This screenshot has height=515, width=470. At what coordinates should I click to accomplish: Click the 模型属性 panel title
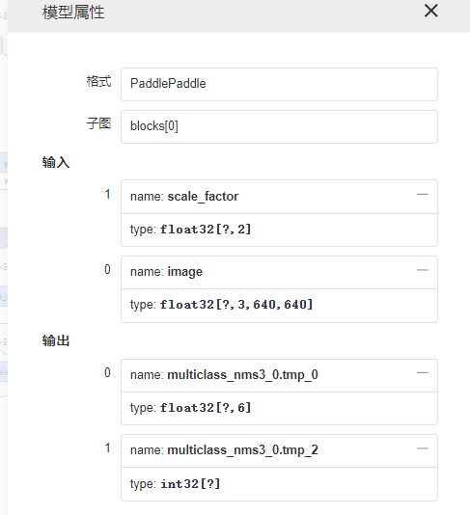73,13
